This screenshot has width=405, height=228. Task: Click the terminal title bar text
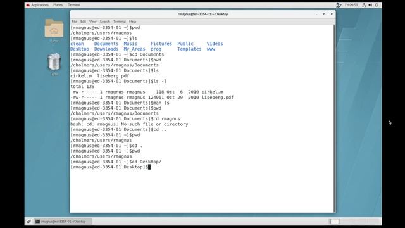(202, 14)
